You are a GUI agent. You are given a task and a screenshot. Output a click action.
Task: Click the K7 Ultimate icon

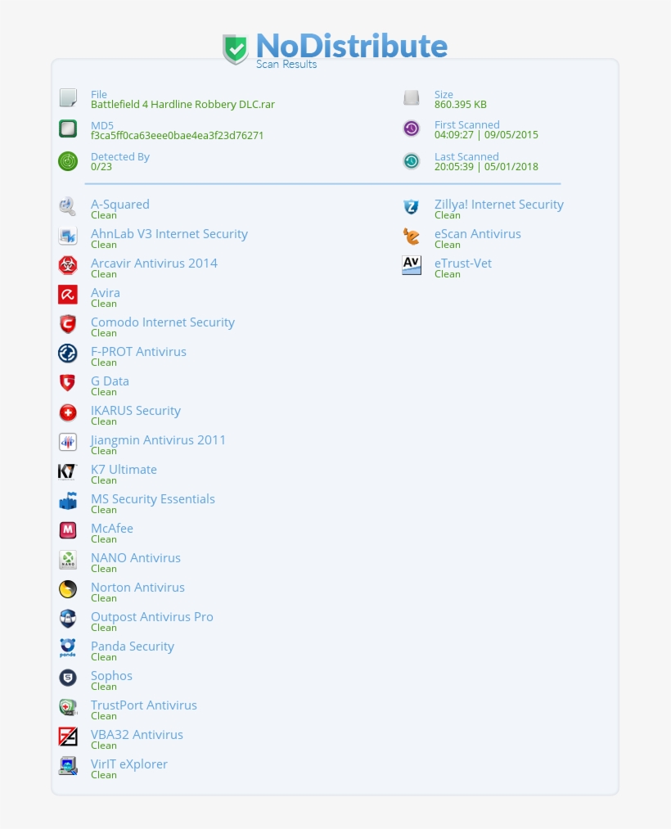(67, 471)
